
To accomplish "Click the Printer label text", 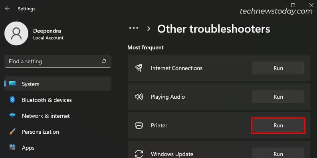I will [159, 125].
